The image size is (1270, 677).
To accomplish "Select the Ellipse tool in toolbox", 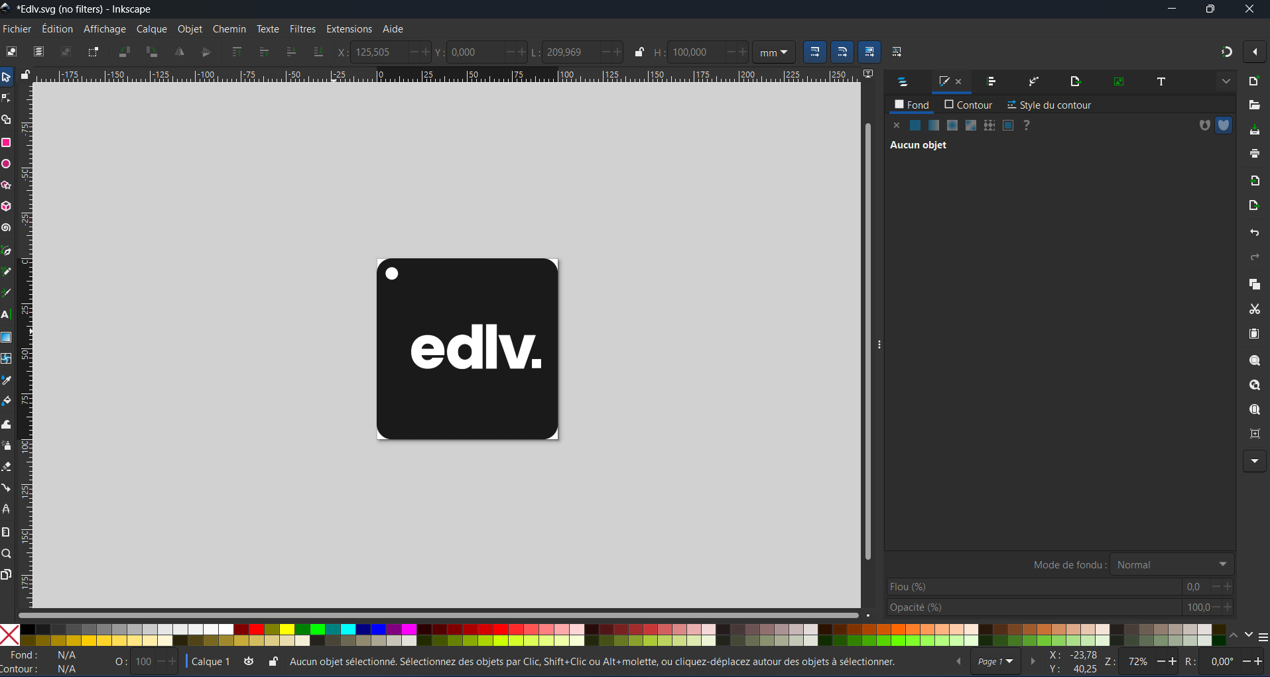I will pos(7,164).
